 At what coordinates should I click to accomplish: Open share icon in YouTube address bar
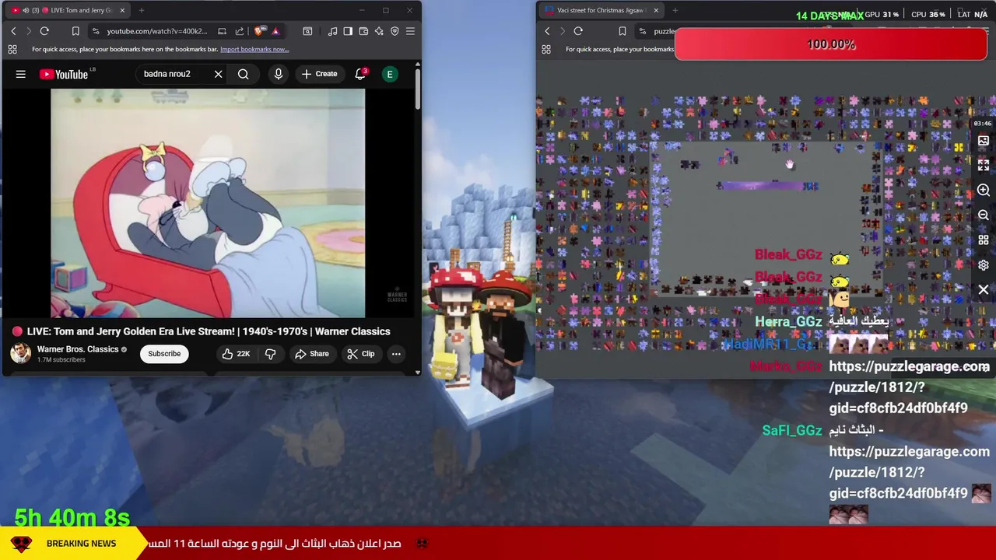point(240,31)
